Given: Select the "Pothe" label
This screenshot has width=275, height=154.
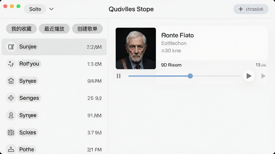Looking at the screenshot, I should (x=27, y=149).
